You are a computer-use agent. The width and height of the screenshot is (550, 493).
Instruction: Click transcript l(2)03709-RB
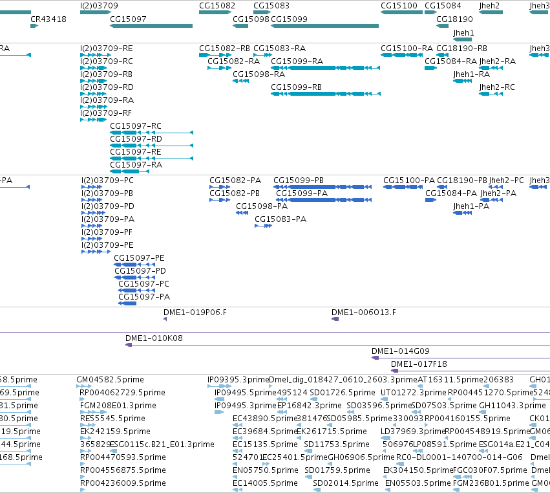coord(93,81)
